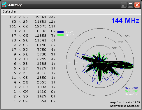Select the DL country row

32,17
